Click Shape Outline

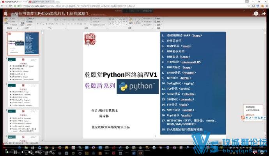coord(146,21)
